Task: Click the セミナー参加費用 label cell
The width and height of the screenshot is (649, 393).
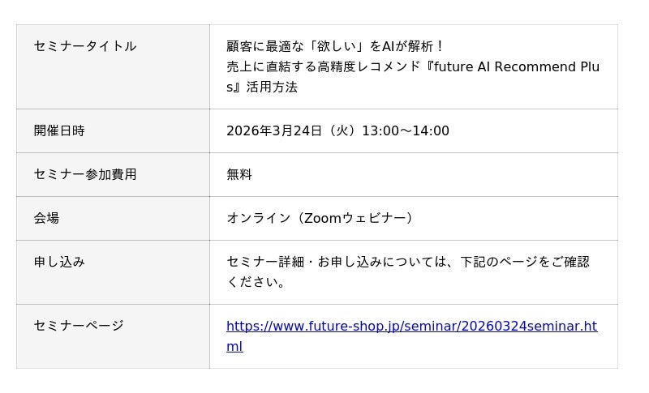Action: click(85, 174)
